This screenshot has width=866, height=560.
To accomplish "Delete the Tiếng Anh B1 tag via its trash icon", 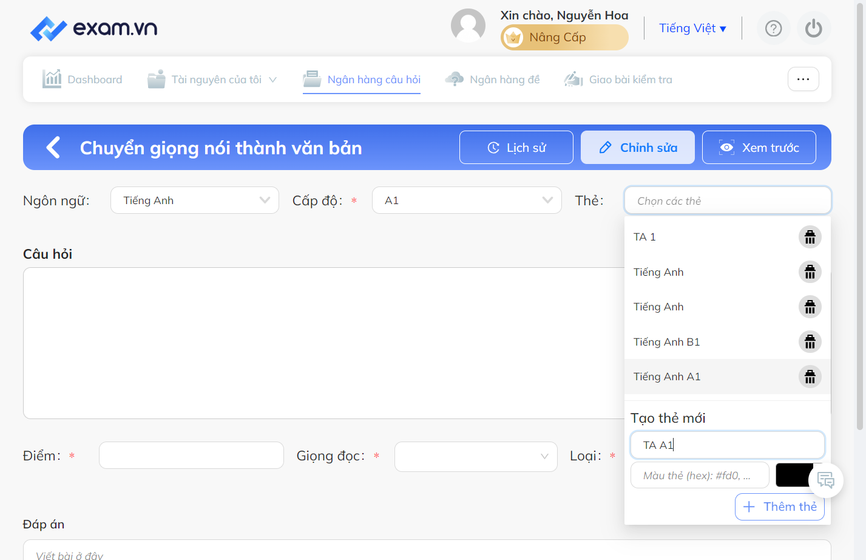I will click(810, 342).
